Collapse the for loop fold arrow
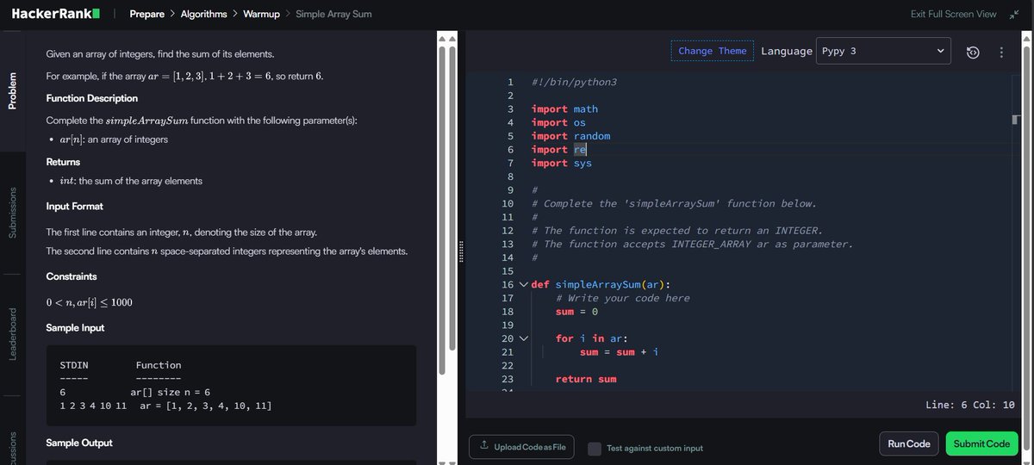Screen dimensions: 1034x465 point(523,338)
